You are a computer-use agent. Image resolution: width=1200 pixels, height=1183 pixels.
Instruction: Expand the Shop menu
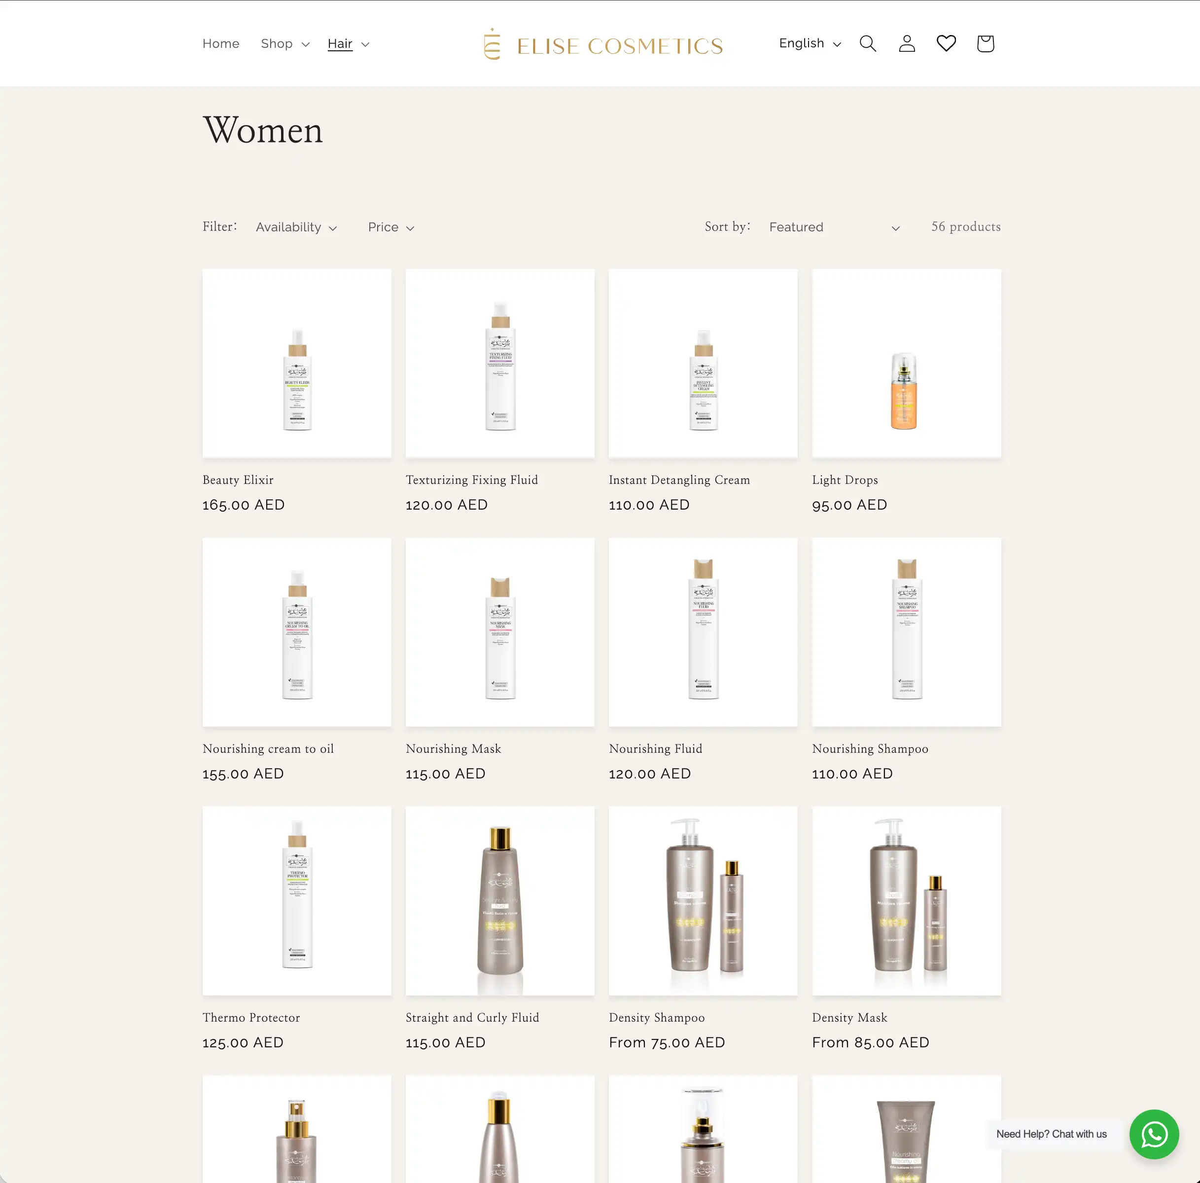point(284,43)
